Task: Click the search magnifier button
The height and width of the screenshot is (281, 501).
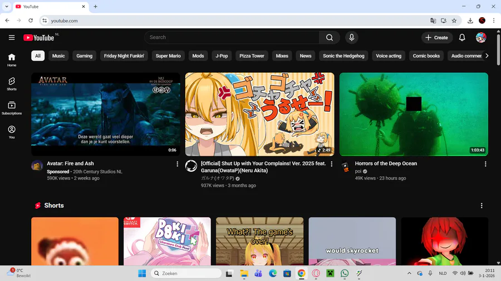Action: tap(330, 38)
